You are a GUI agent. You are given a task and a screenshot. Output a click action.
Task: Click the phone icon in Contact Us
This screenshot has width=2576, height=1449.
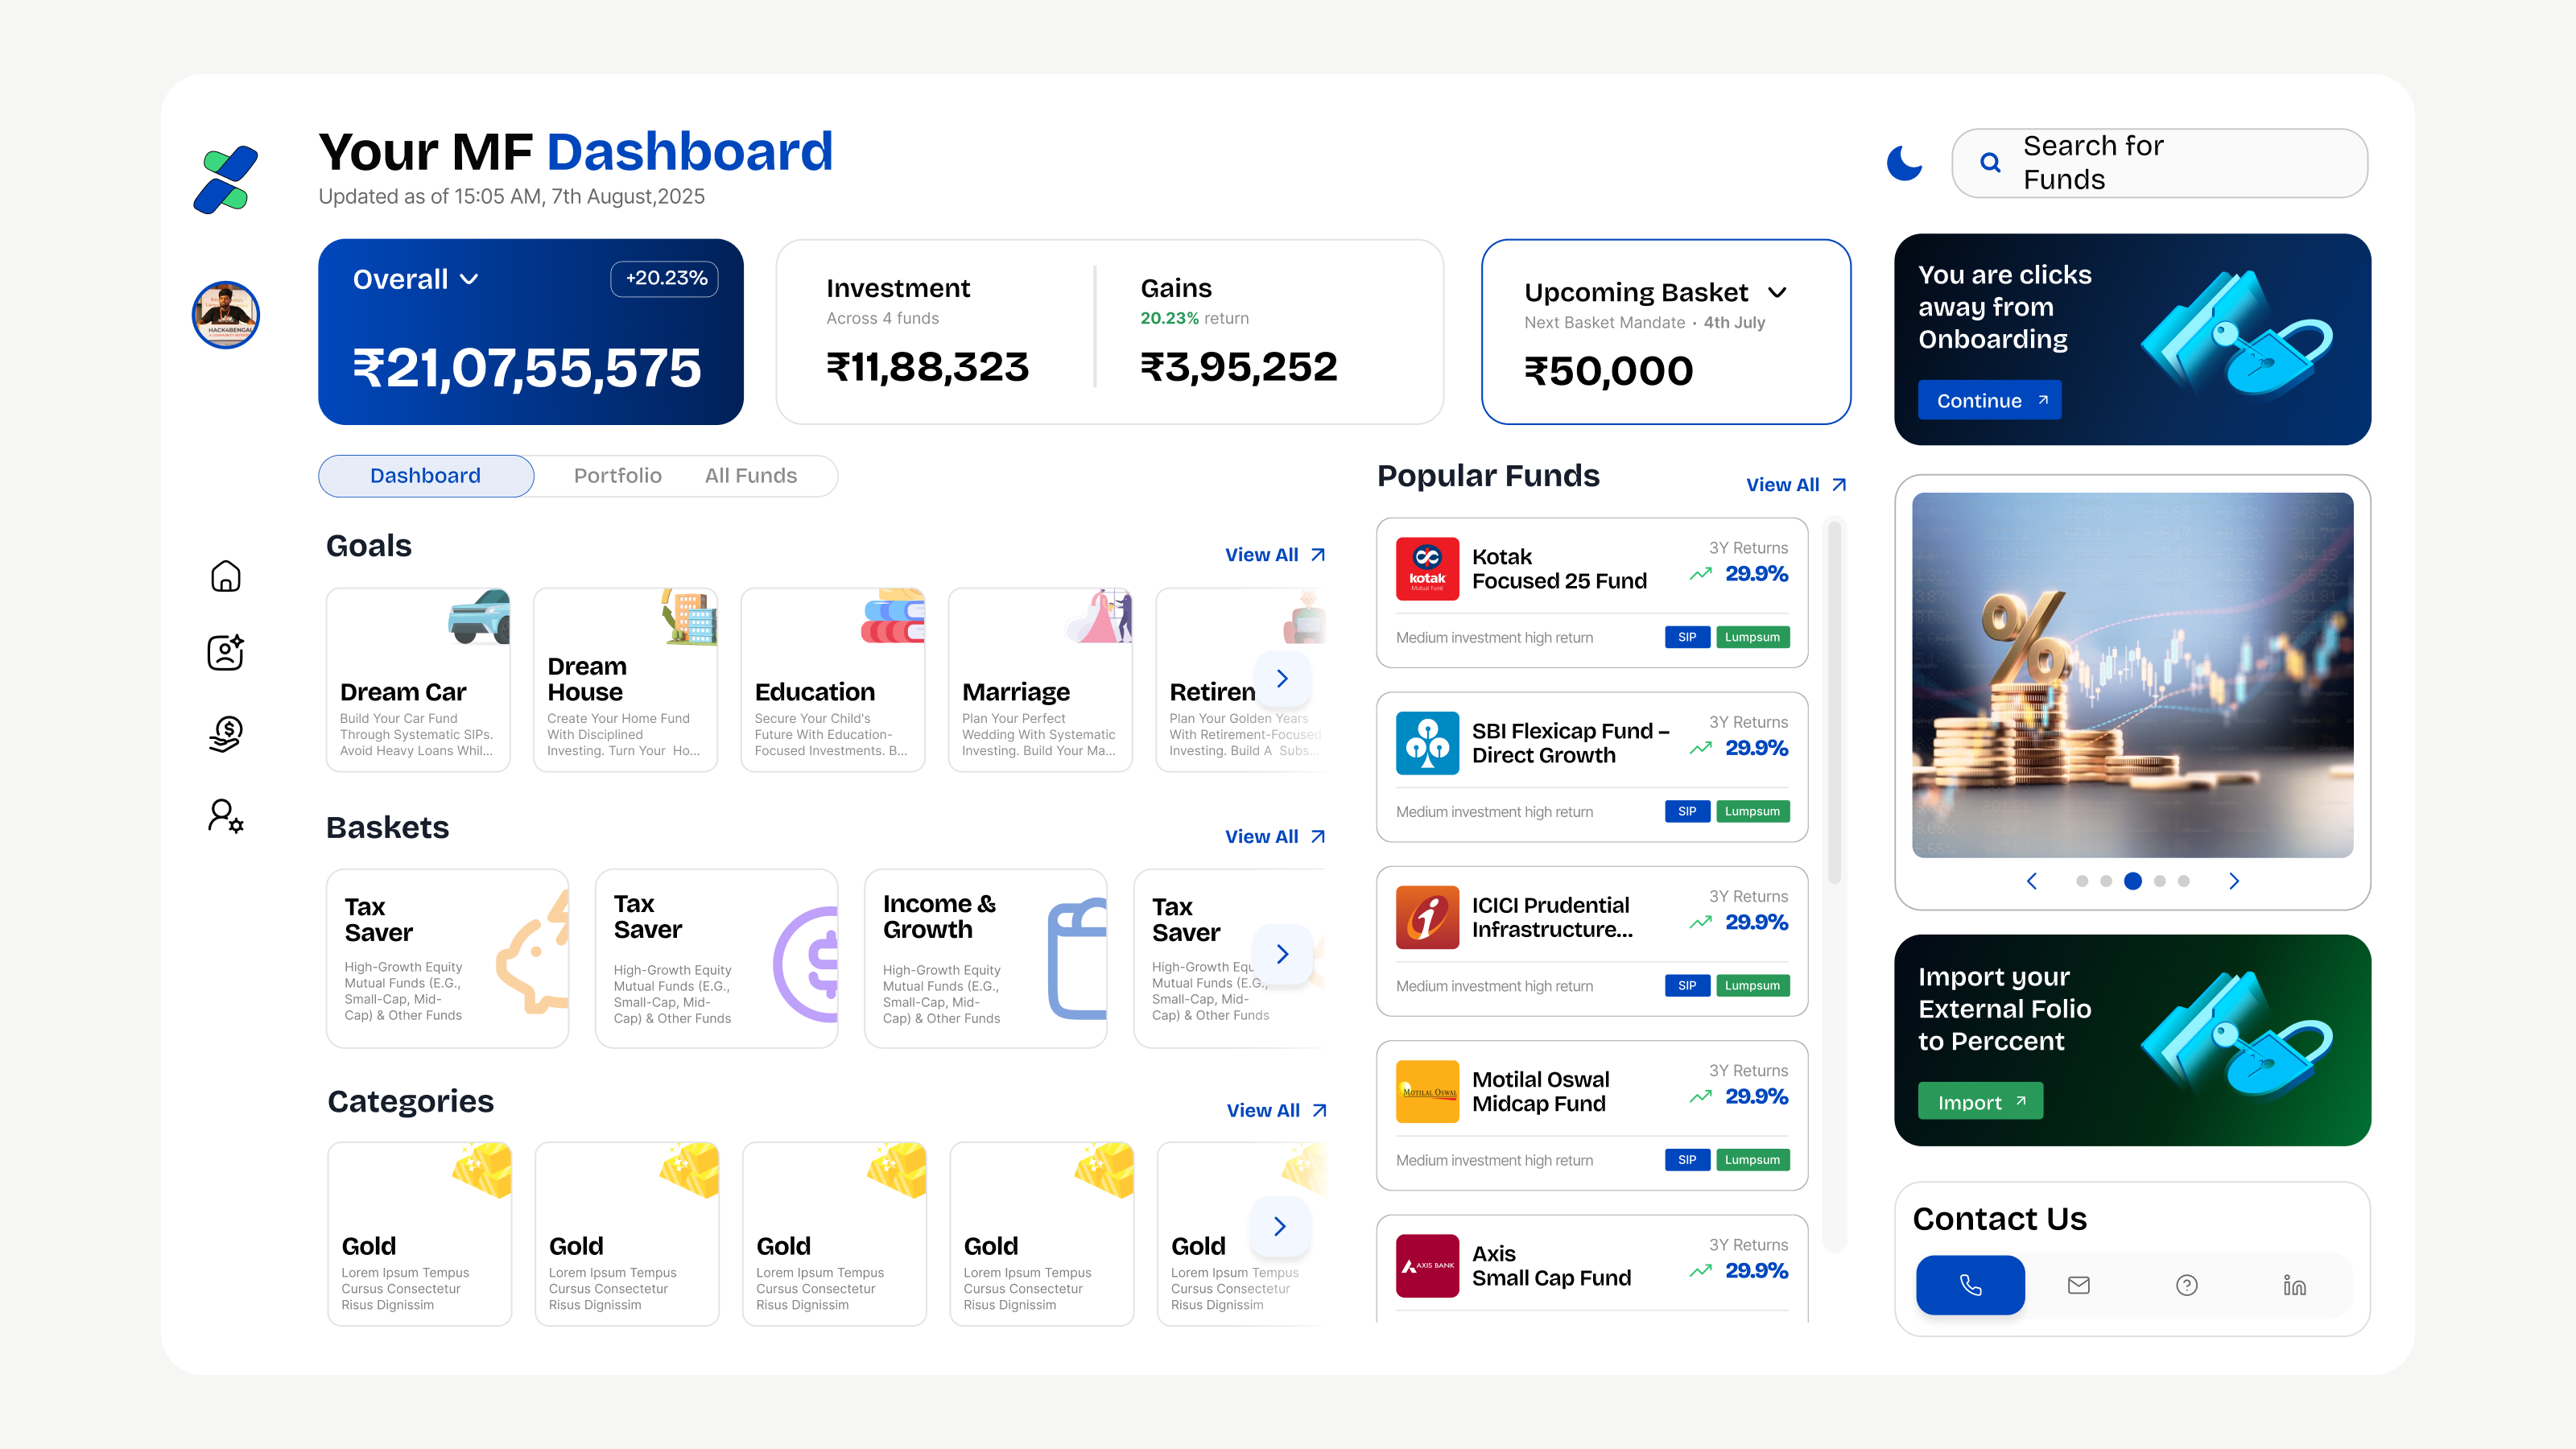tap(1970, 1285)
